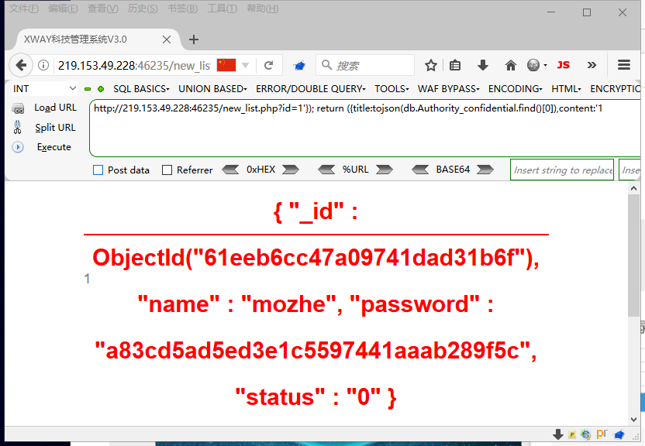Open the 工具(T) menu
The height and width of the screenshot is (446, 645).
(x=222, y=9)
